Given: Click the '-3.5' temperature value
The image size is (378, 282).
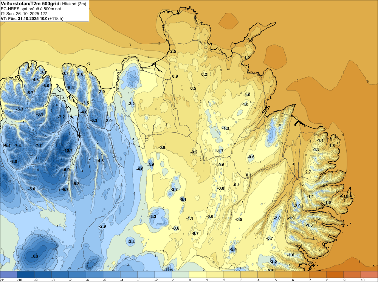Looking at the screenshot, I should pos(85,103).
